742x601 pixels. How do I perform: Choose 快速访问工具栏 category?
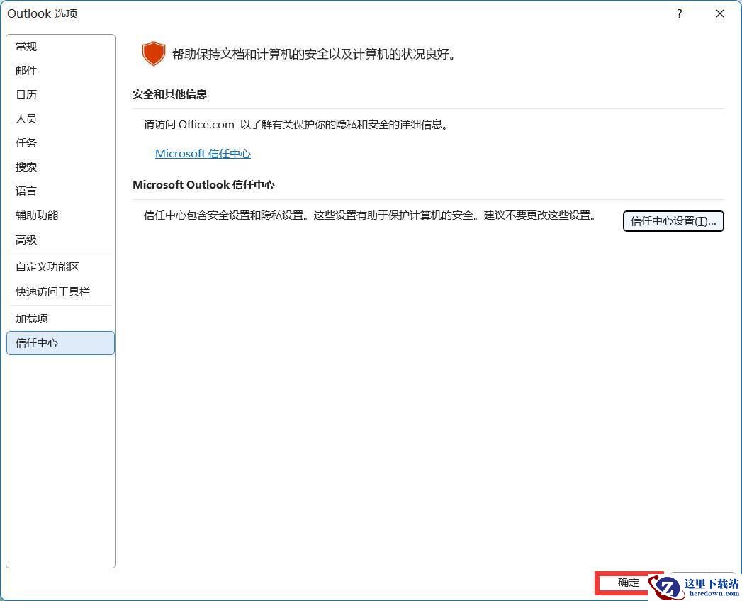click(x=60, y=291)
